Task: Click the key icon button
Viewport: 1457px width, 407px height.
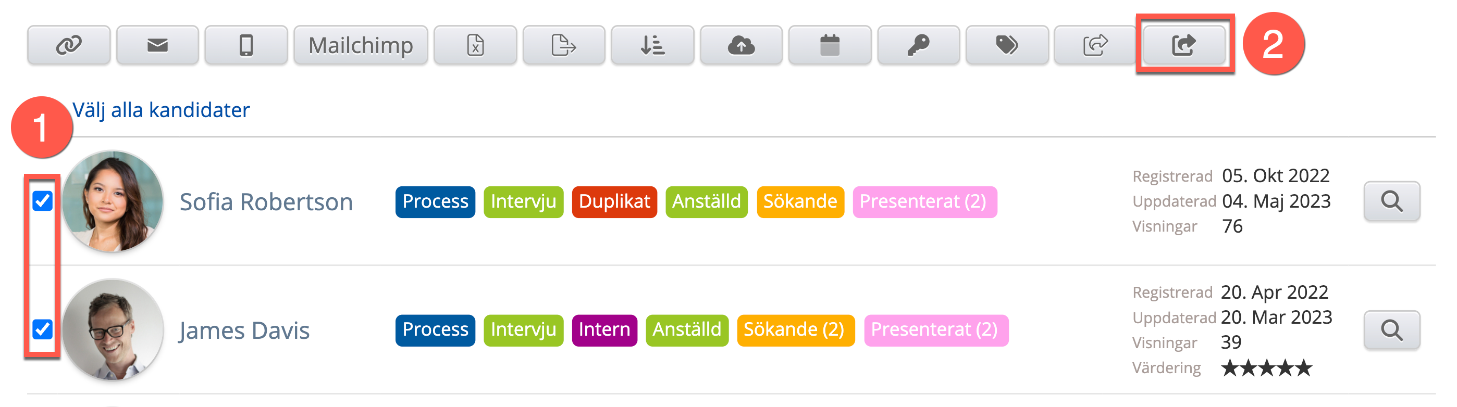Action: [x=919, y=45]
